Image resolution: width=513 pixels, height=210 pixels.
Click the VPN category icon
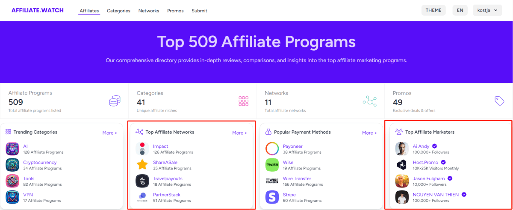point(12,197)
